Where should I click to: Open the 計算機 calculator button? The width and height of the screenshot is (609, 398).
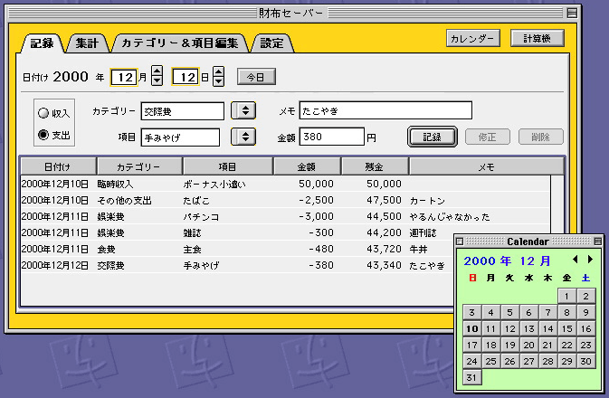pos(538,38)
